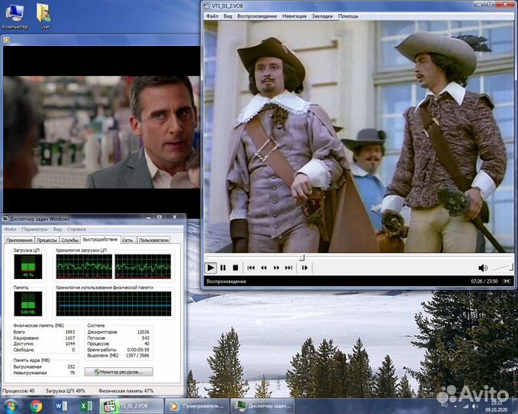Viewport: 518px width, 414px height.
Task: Click the Воспроизведение status text in player
Action: (226, 281)
